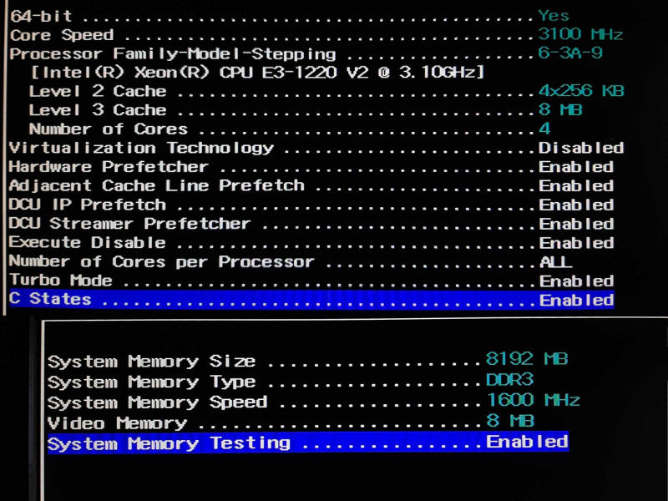This screenshot has height=501, width=668.
Task: Toggle DCU Streamer Prefetcher Enabled value
Action: 576,224
